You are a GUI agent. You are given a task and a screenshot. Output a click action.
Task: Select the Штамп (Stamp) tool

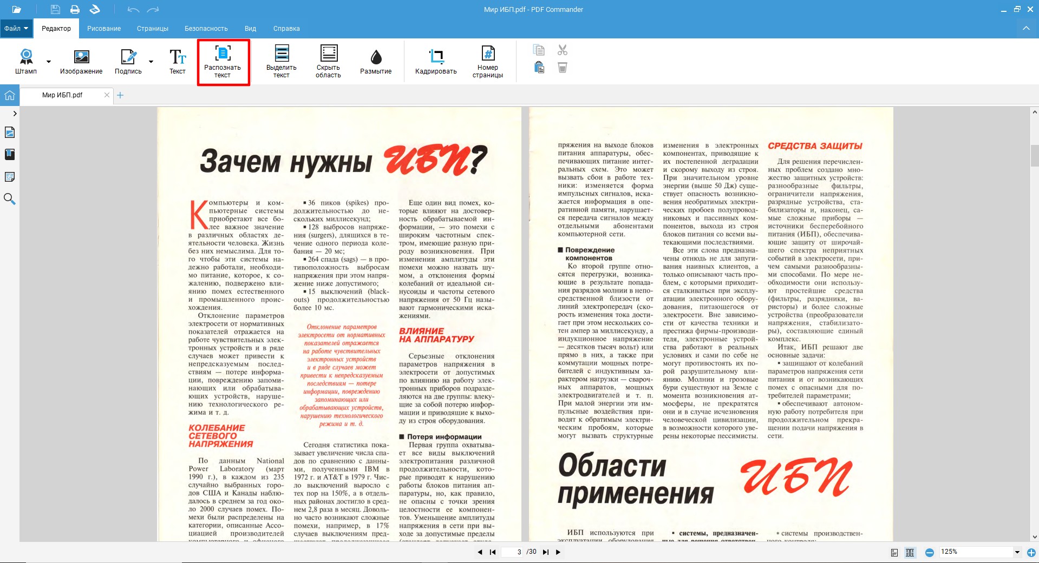coord(26,61)
